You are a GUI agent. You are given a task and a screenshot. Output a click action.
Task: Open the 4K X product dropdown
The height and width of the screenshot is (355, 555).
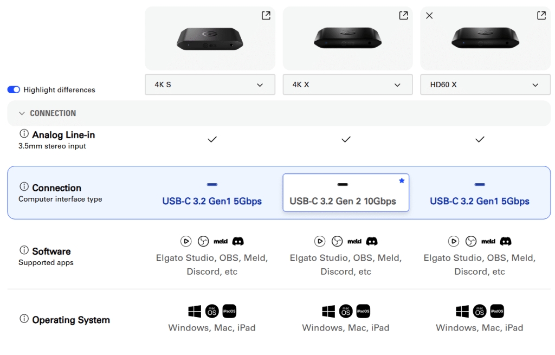[347, 85]
